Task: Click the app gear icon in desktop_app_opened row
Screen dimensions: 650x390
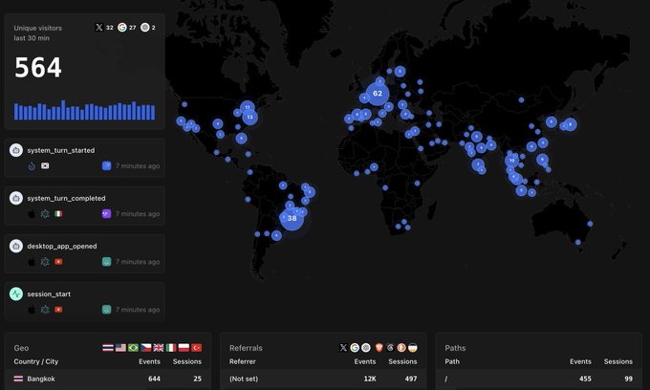Action: 45,262
